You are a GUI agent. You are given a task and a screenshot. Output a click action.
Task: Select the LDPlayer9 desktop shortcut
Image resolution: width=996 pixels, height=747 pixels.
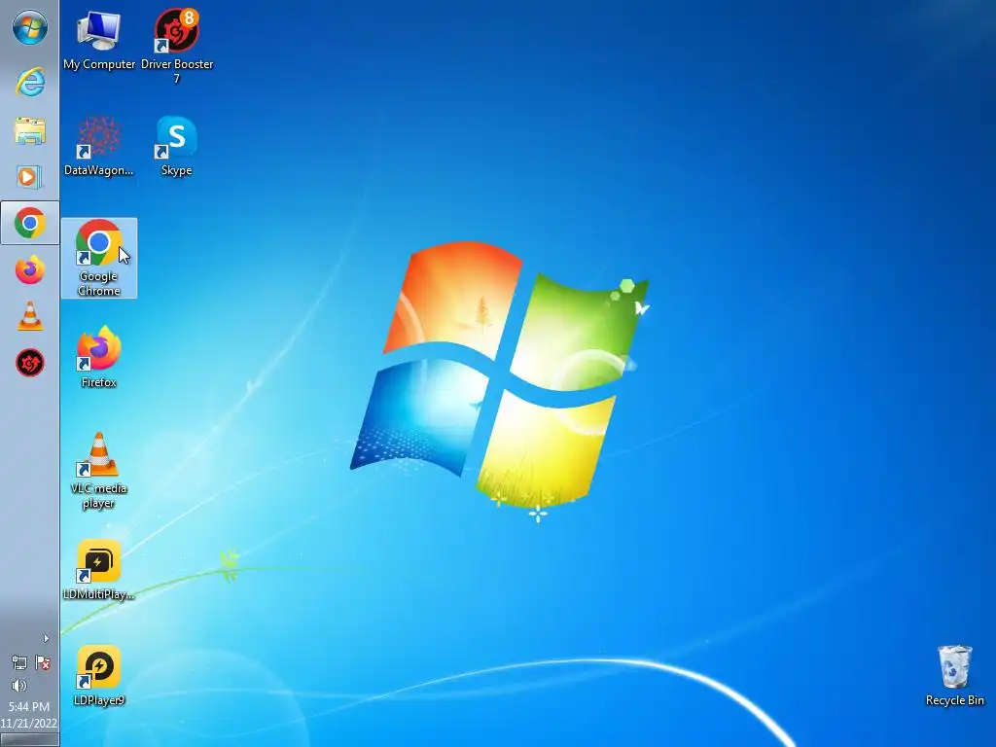[98, 676]
